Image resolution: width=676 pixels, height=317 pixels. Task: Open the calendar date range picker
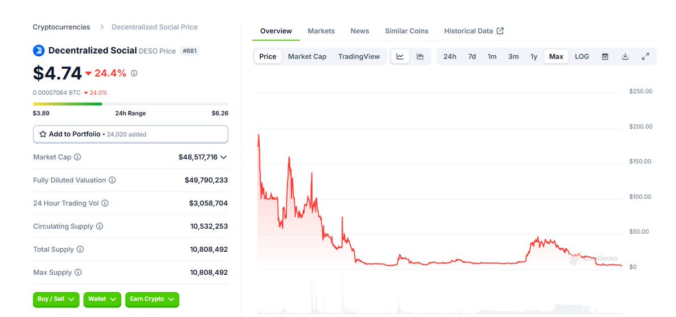pos(605,56)
